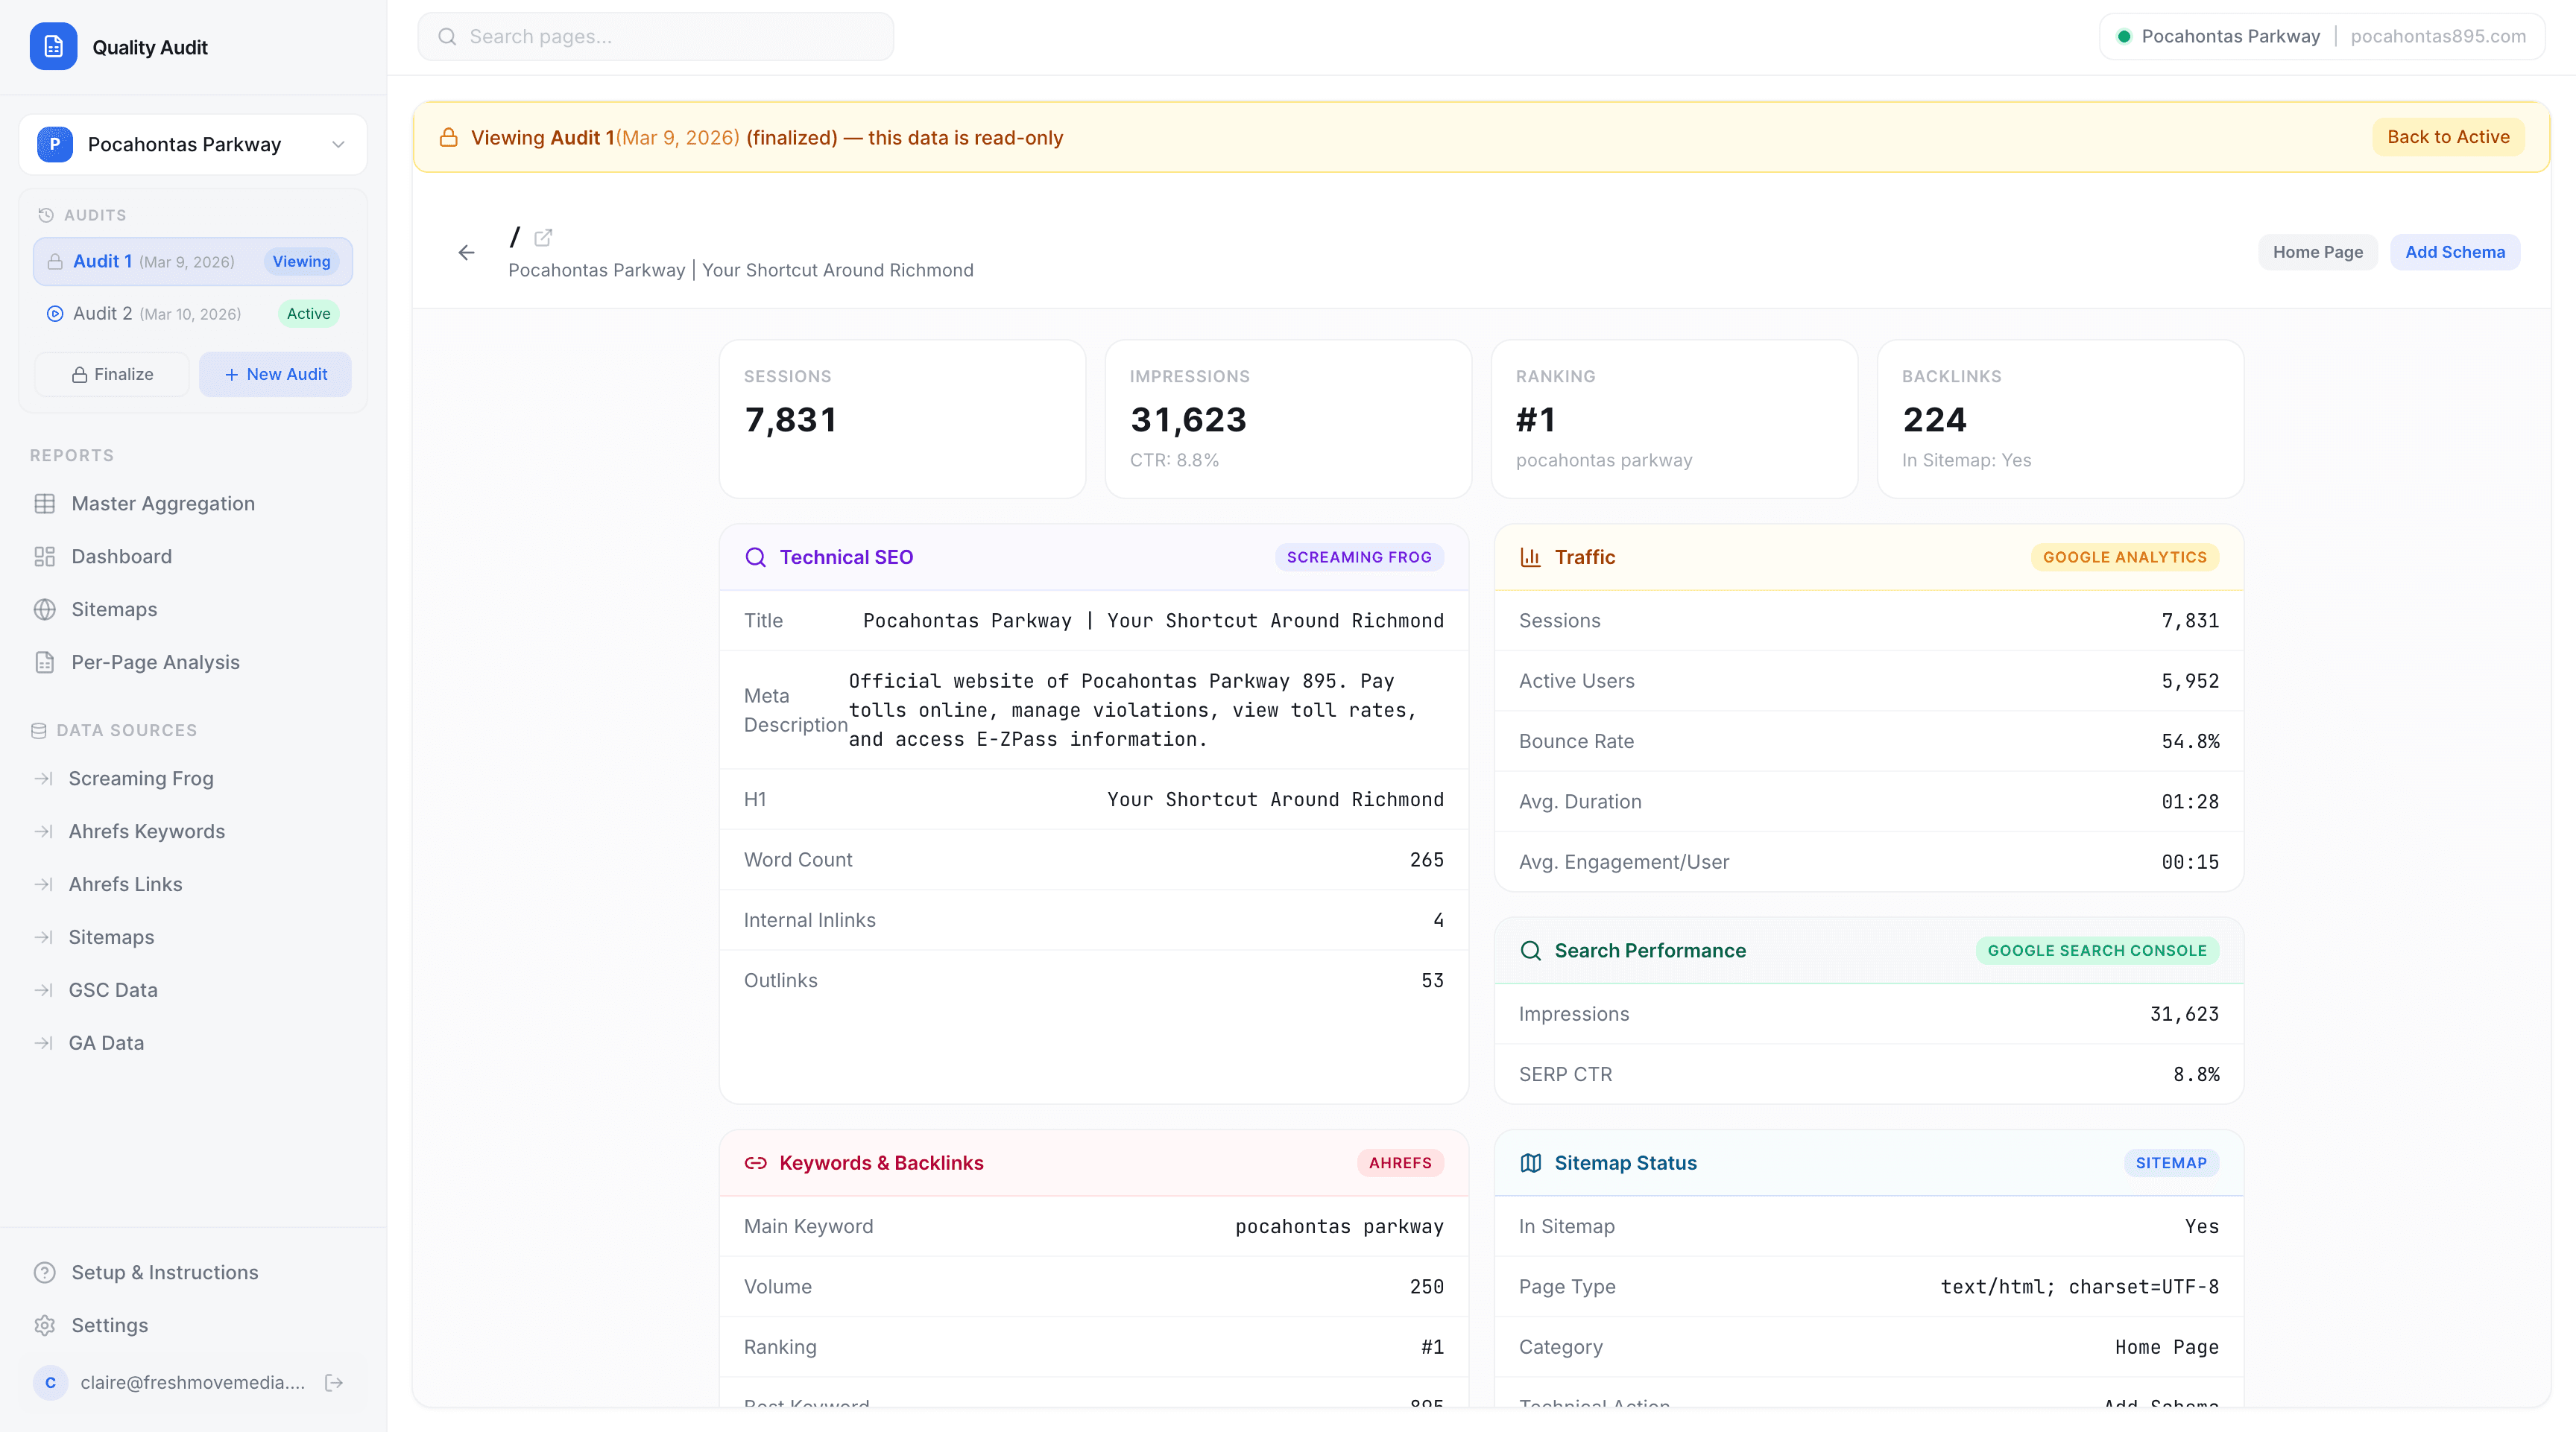Image resolution: width=2576 pixels, height=1432 pixels.
Task: Click the Sessions stat card
Action: tap(902, 419)
